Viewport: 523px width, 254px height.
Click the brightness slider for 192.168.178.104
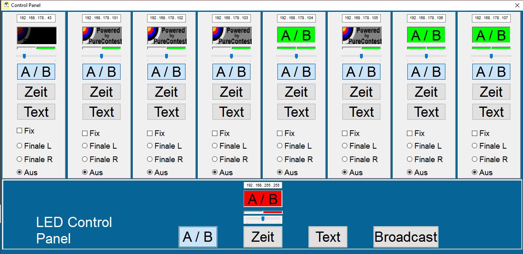pyautogui.click(x=296, y=56)
